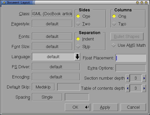Open the Fonts default dropdown
The width and height of the screenshot is (150, 115).
[52, 36]
